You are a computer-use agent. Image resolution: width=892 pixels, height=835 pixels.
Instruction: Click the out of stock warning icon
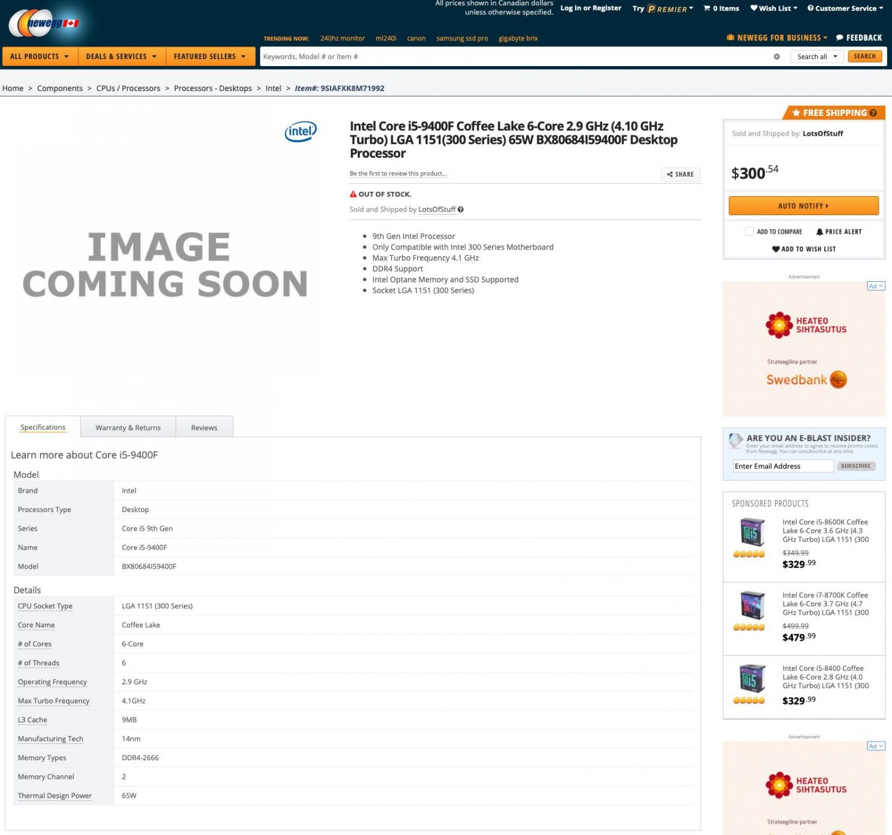click(353, 194)
